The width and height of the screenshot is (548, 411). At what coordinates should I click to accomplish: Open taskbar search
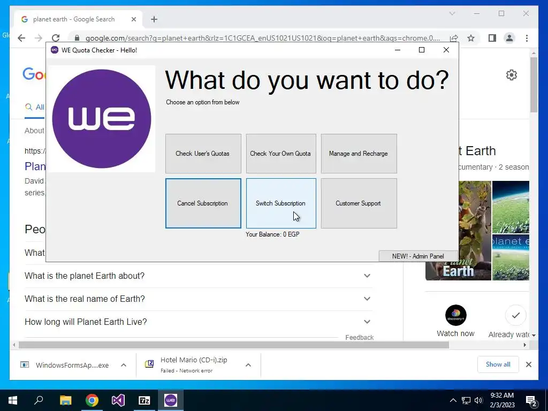39,400
